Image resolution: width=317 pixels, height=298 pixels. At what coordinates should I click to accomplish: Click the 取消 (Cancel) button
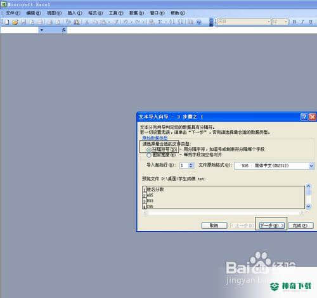(214, 226)
